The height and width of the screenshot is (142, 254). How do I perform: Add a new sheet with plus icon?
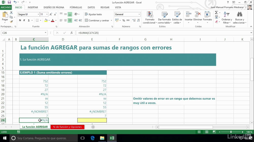pos(93,127)
